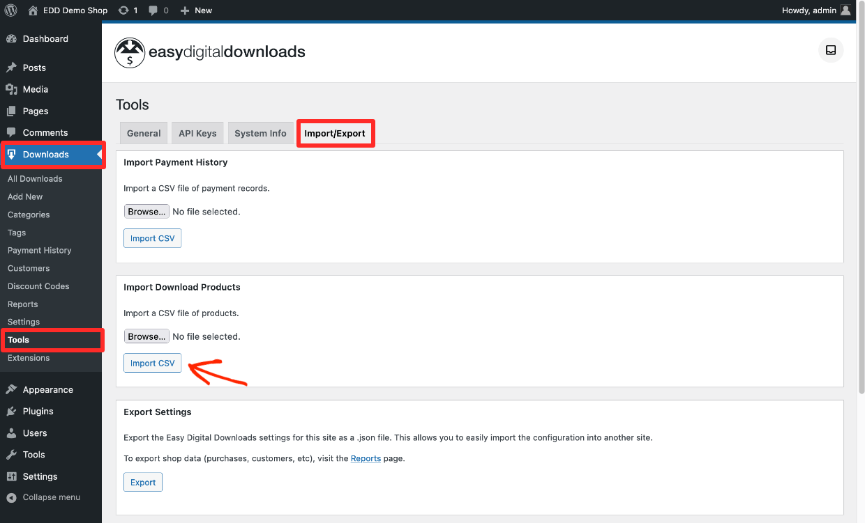Open Extensions submenu item
This screenshot has height=523, width=865.
coord(29,358)
